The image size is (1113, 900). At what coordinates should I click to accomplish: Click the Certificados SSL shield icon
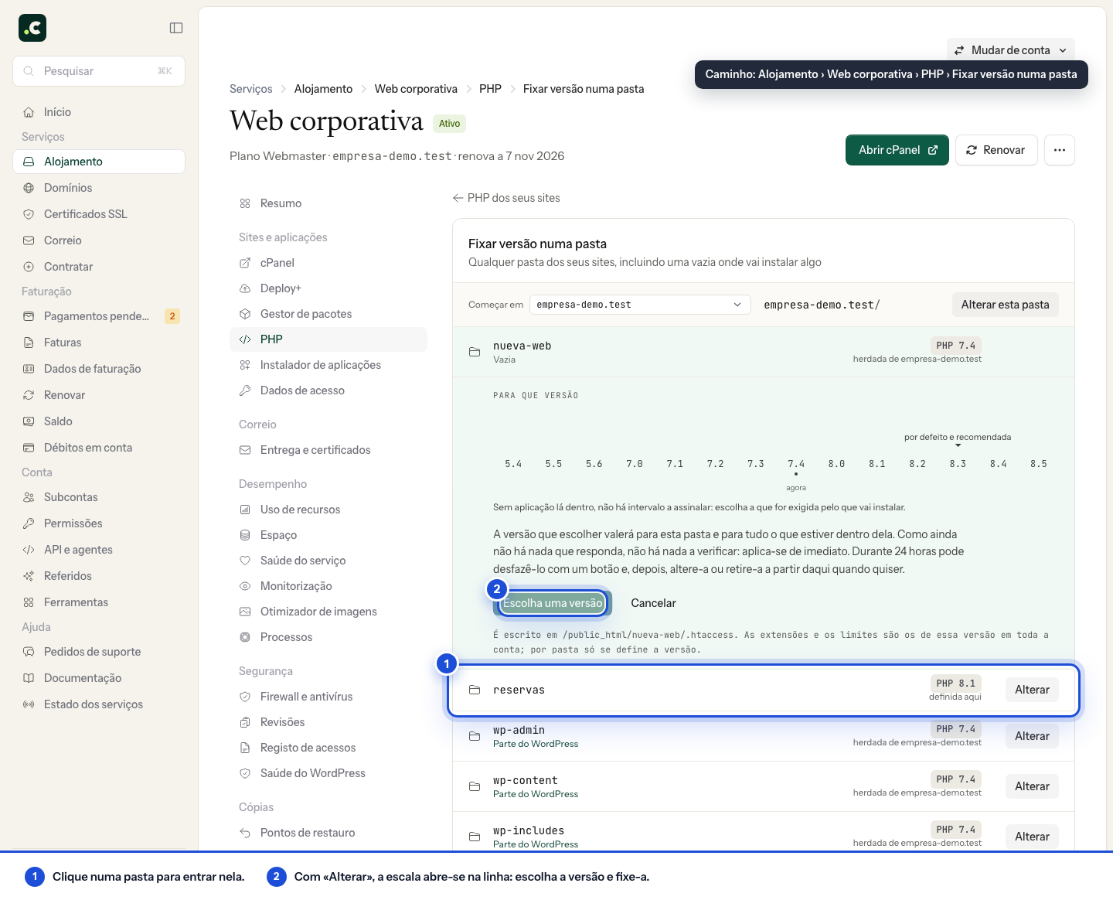29,214
